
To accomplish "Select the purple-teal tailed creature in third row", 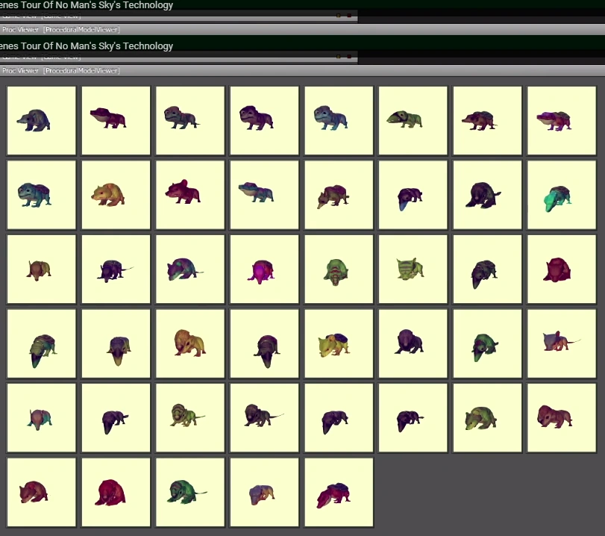I will (190, 269).
